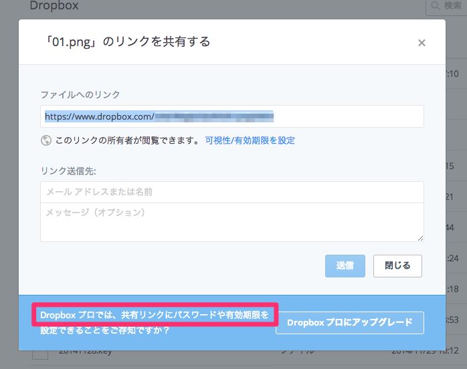Open the 可視性/有効期限を設定 link
This screenshot has width=467, height=369.
point(250,140)
